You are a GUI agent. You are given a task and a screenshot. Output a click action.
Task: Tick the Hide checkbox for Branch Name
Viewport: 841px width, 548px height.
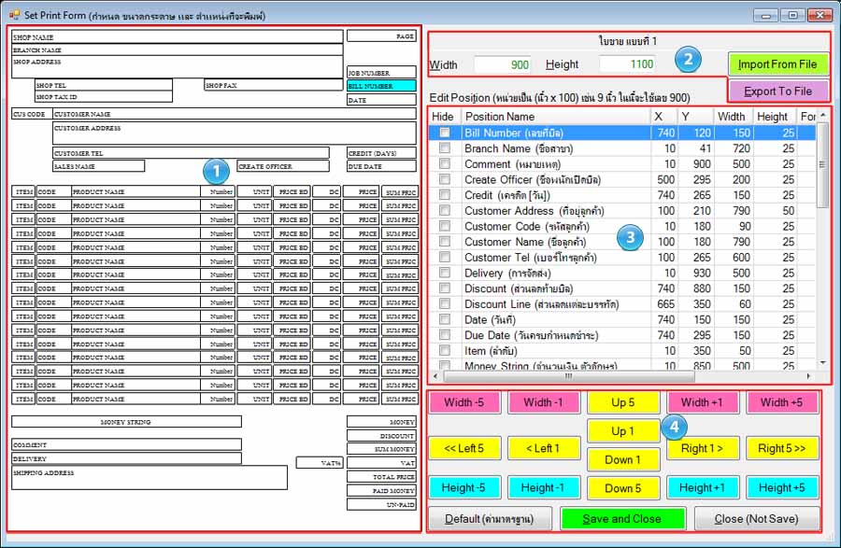[445, 148]
